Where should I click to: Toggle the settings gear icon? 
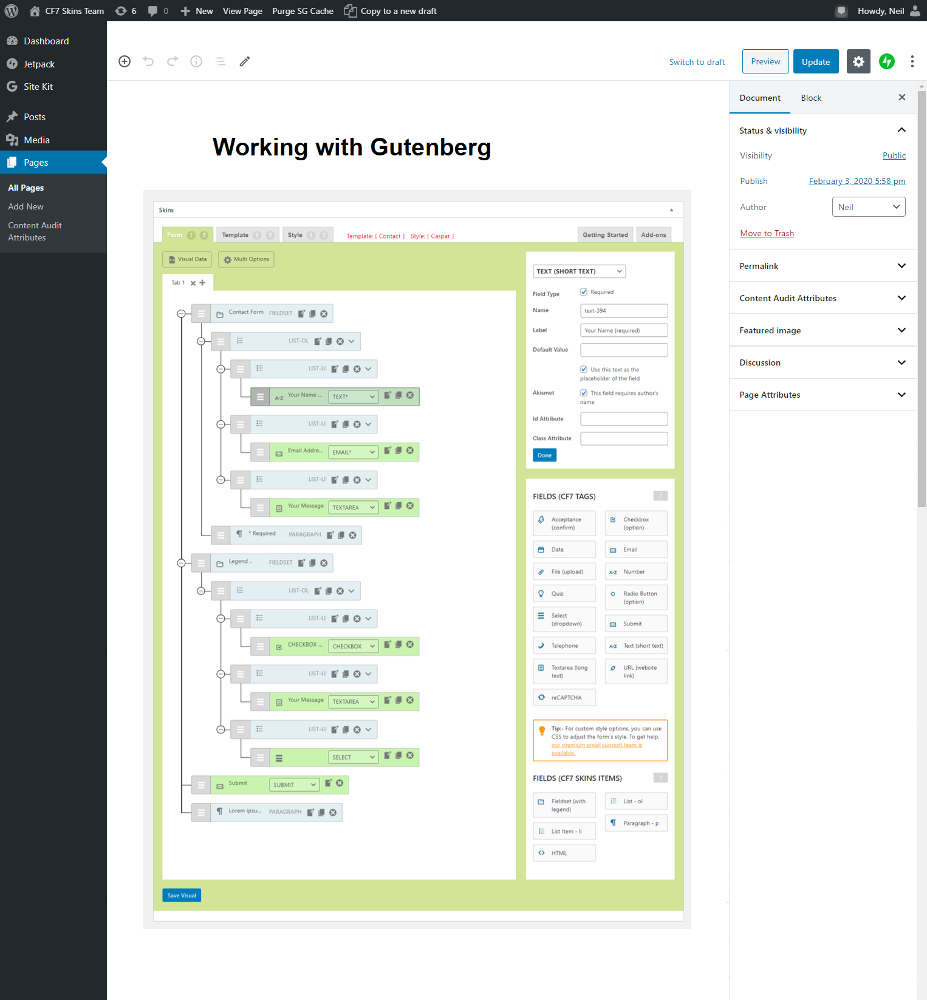click(x=858, y=61)
